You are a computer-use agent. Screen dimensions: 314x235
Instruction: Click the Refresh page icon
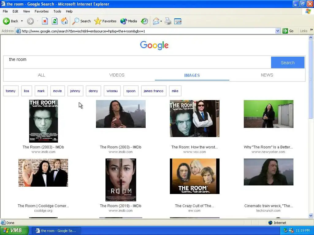point(55,21)
